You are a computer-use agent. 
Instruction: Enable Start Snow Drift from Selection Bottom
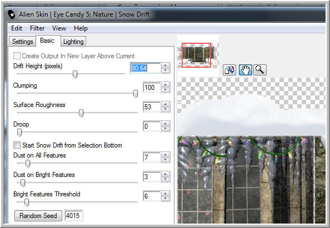(x=17, y=145)
